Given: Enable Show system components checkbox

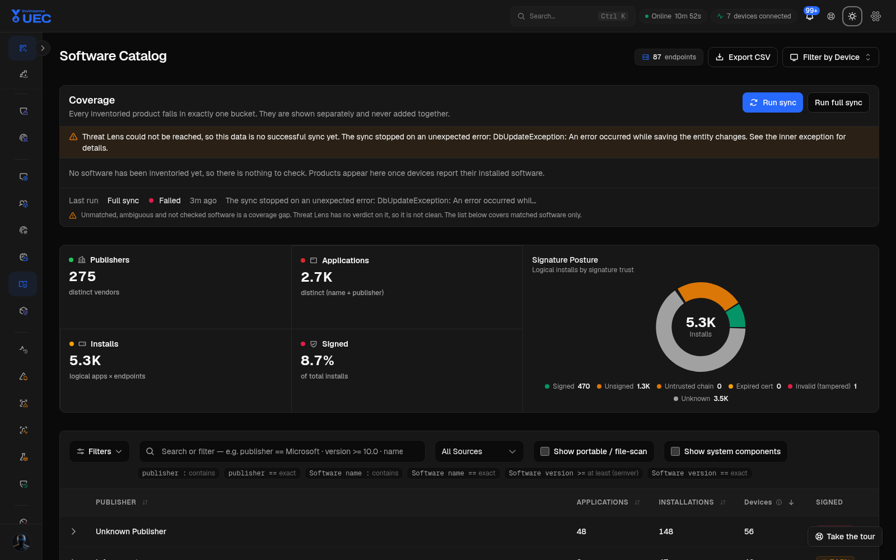Looking at the screenshot, I should click(x=675, y=451).
